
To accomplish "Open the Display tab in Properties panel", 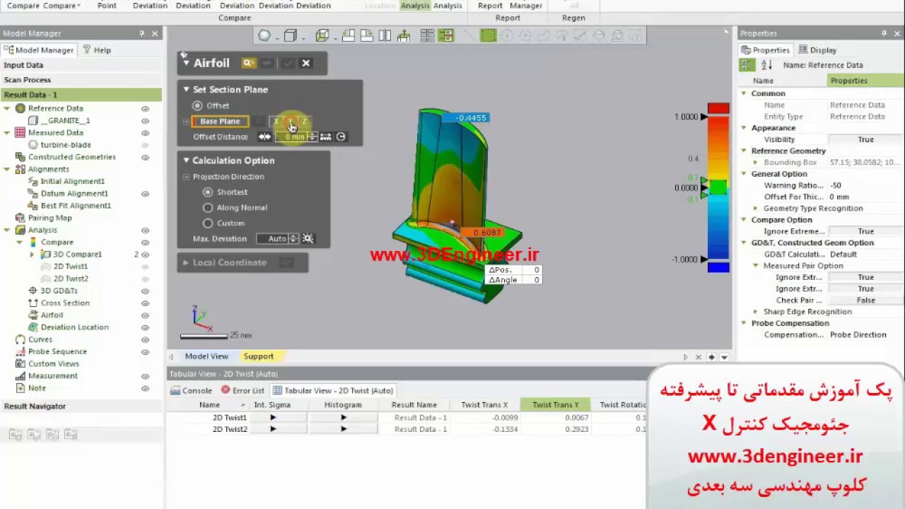I will coord(817,50).
